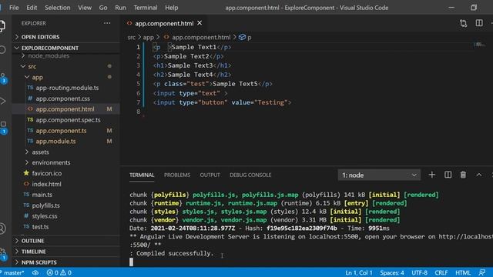This screenshot has width=493, height=277.
Task: Switch to the PROBLEMS panel tab
Action: [177, 175]
